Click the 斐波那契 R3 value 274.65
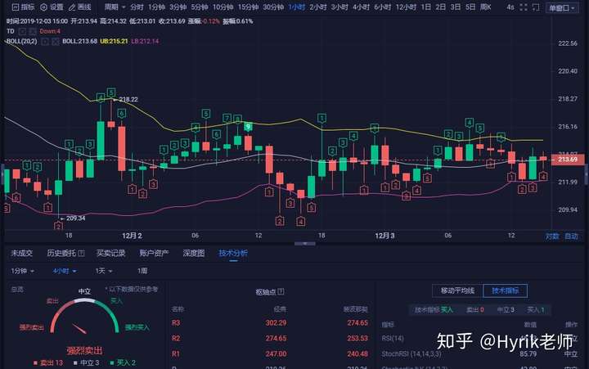The width and height of the screenshot is (589, 369). coord(357,323)
